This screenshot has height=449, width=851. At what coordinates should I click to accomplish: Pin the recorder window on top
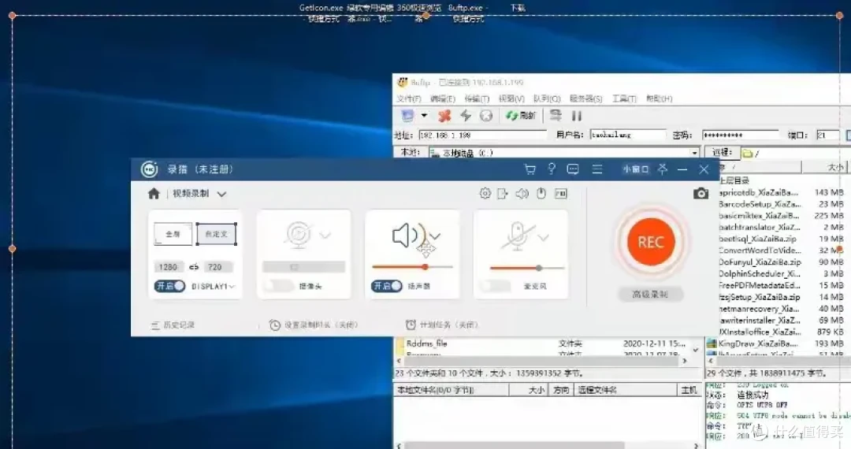[x=663, y=169]
